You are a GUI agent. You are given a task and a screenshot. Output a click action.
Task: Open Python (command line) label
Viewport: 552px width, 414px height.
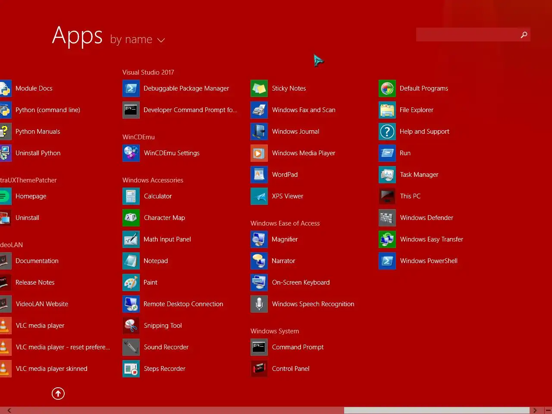[x=48, y=110]
